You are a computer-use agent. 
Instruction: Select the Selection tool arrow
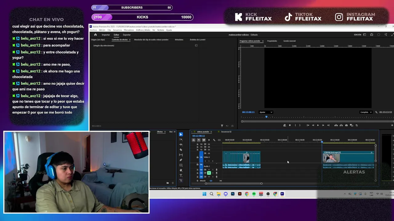click(181, 134)
